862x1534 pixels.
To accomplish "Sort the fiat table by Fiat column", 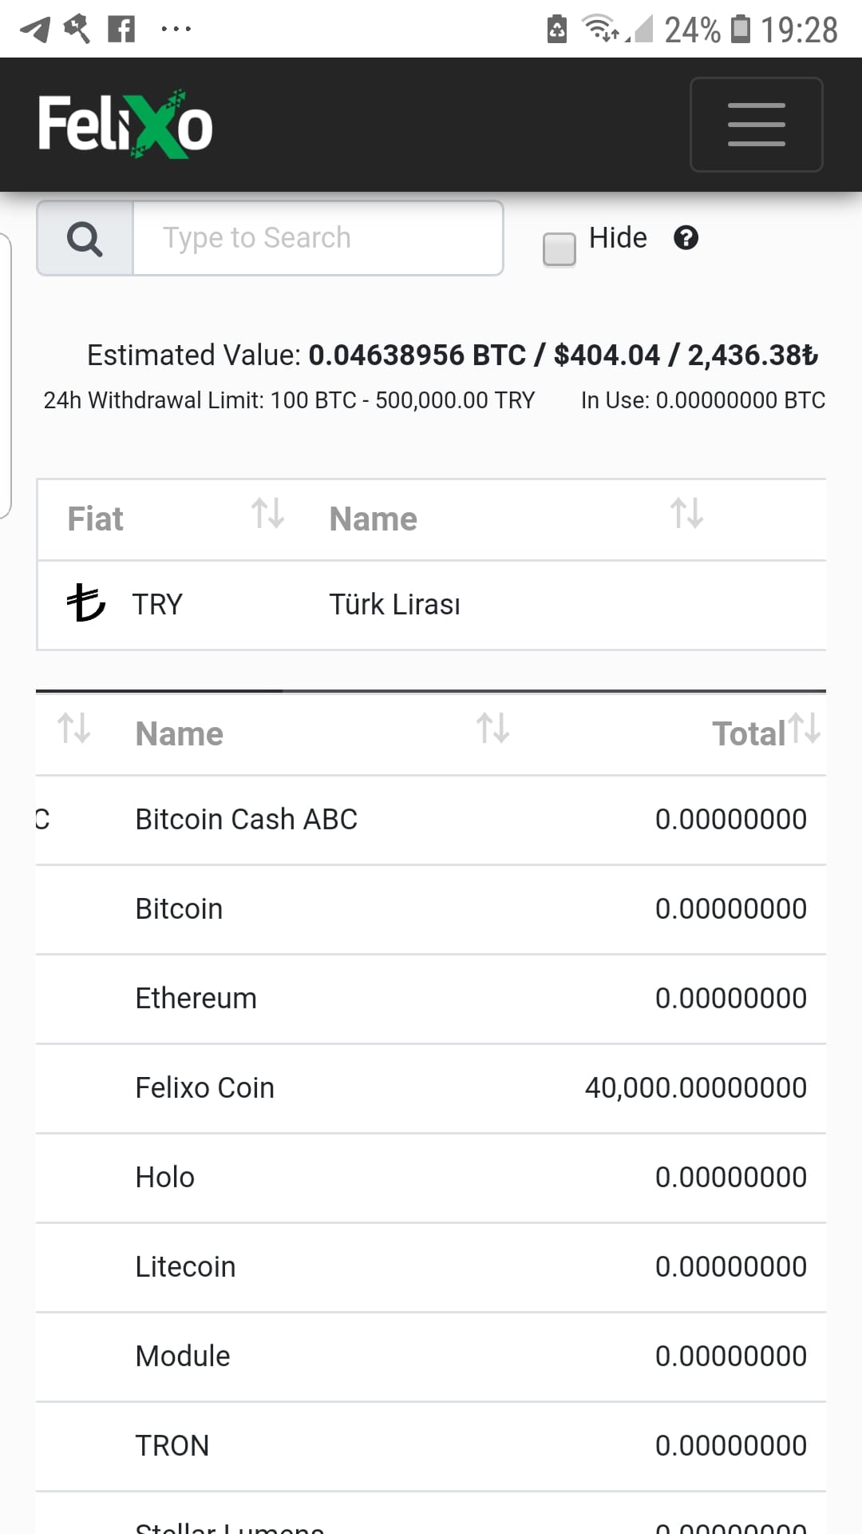I will [267, 514].
